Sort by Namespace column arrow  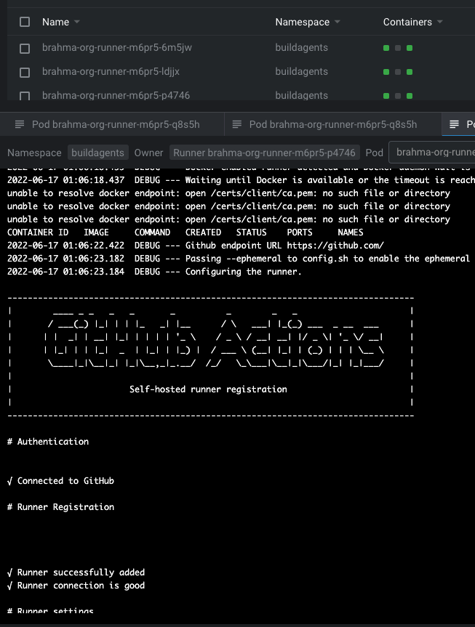point(338,22)
